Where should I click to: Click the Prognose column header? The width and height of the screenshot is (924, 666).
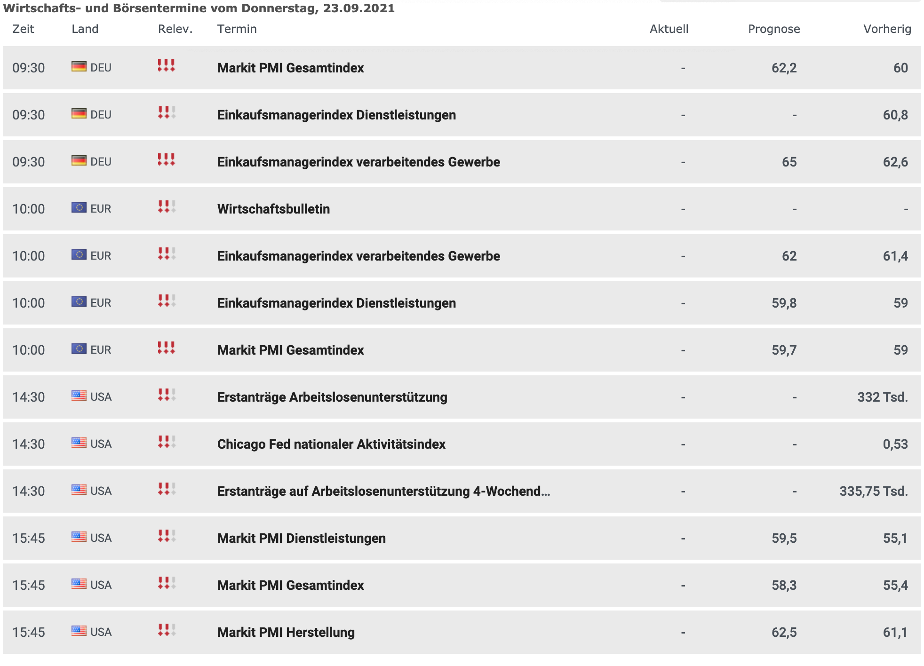(774, 29)
